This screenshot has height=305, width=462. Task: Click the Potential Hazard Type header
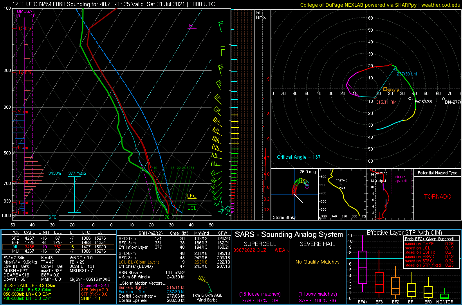[437, 173]
